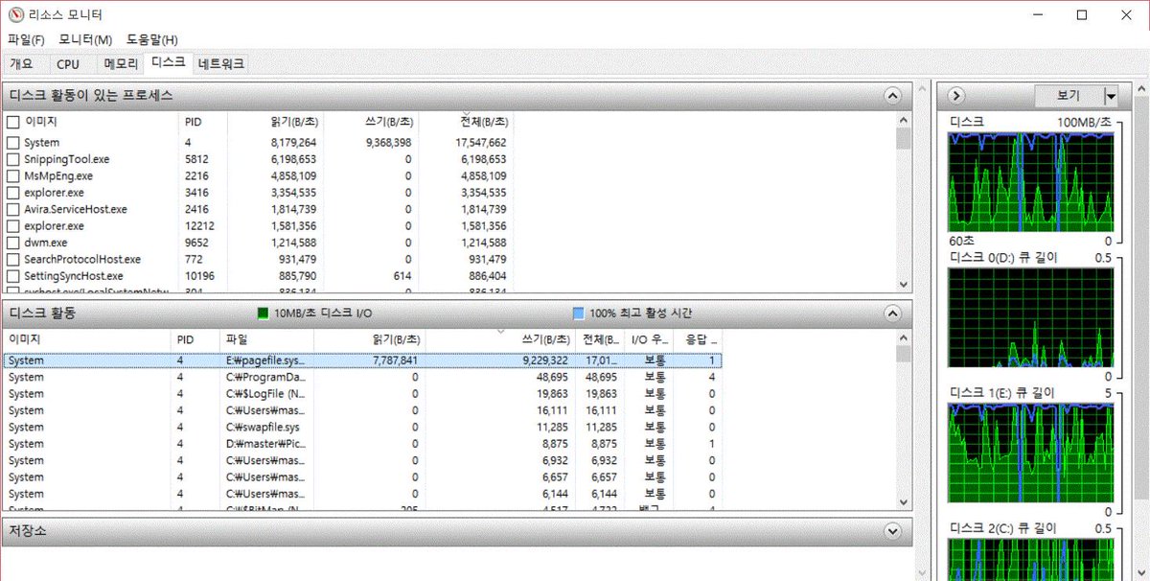
Task: Select the D:\master\Pic... file row
Action: [x=363, y=444]
